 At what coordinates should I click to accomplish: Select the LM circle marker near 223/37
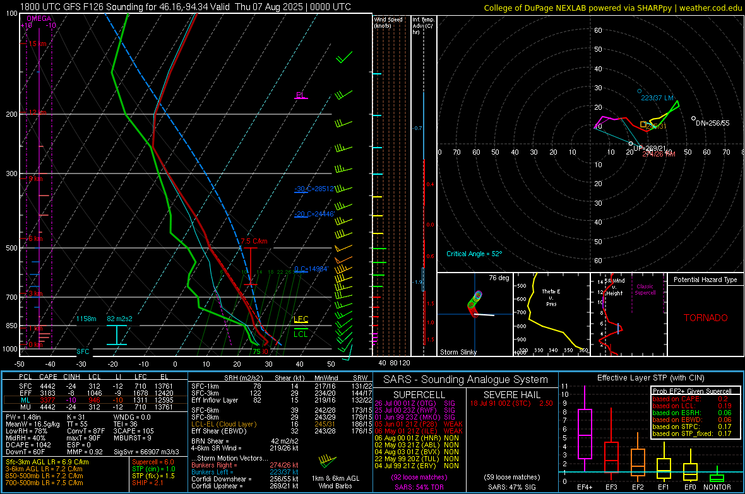(640, 91)
